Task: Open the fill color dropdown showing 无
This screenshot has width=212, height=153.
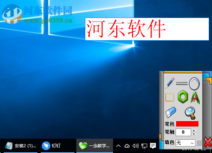Action: click(x=185, y=143)
